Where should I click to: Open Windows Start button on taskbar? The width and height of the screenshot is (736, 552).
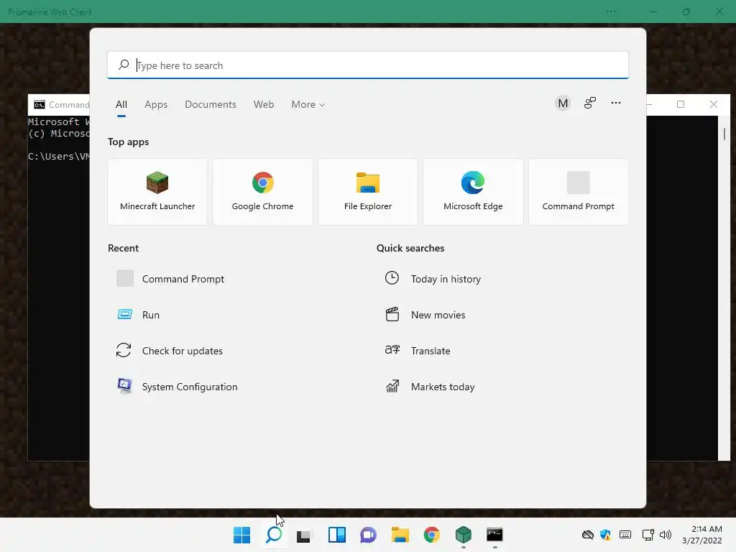pos(241,535)
